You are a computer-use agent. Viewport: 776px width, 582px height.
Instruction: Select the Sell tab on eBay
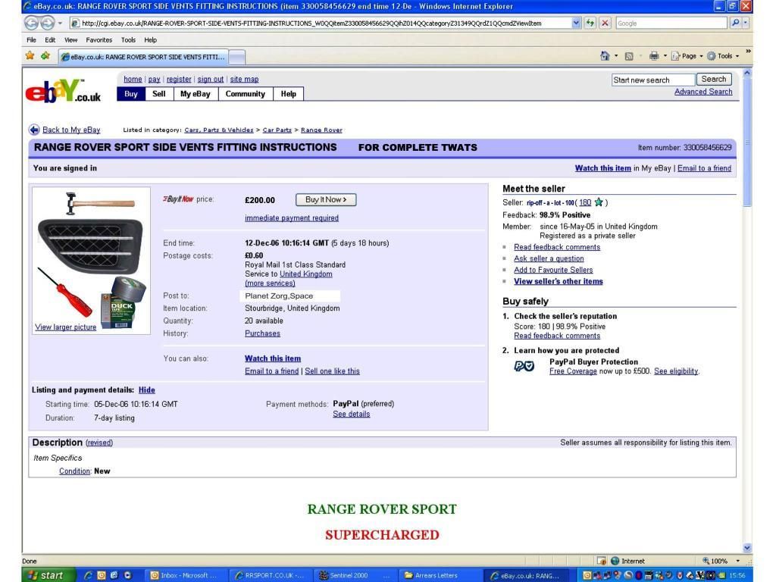(x=159, y=93)
